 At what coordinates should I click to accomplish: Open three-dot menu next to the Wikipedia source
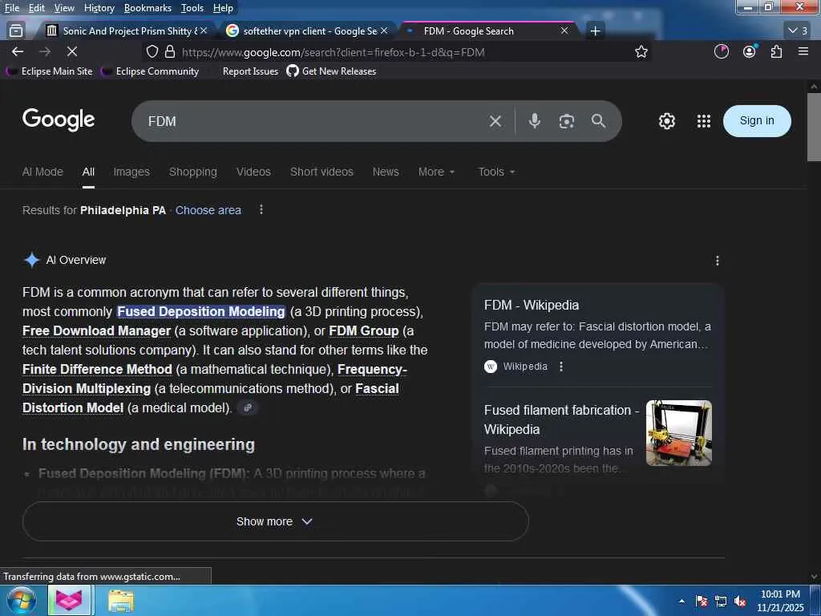click(560, 366)
